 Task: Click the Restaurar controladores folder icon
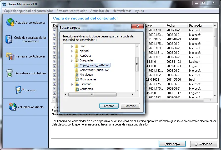(10, 56)
